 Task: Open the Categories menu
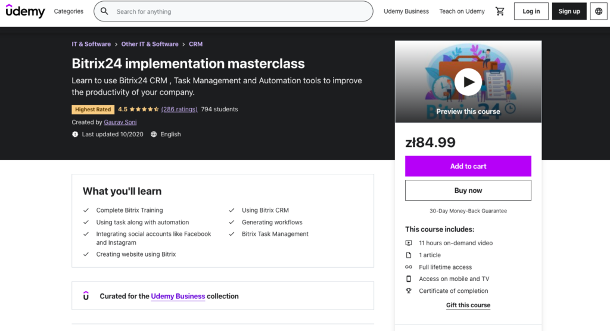pyautogui.click(x=69, y=11)
